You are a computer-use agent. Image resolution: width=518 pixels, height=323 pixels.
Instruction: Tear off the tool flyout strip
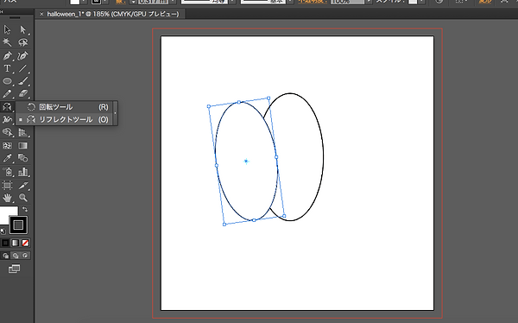click(x=115, y=113)
